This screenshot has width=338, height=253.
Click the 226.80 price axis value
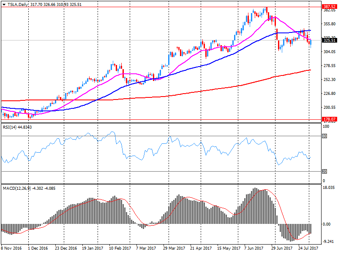point(330,93)
